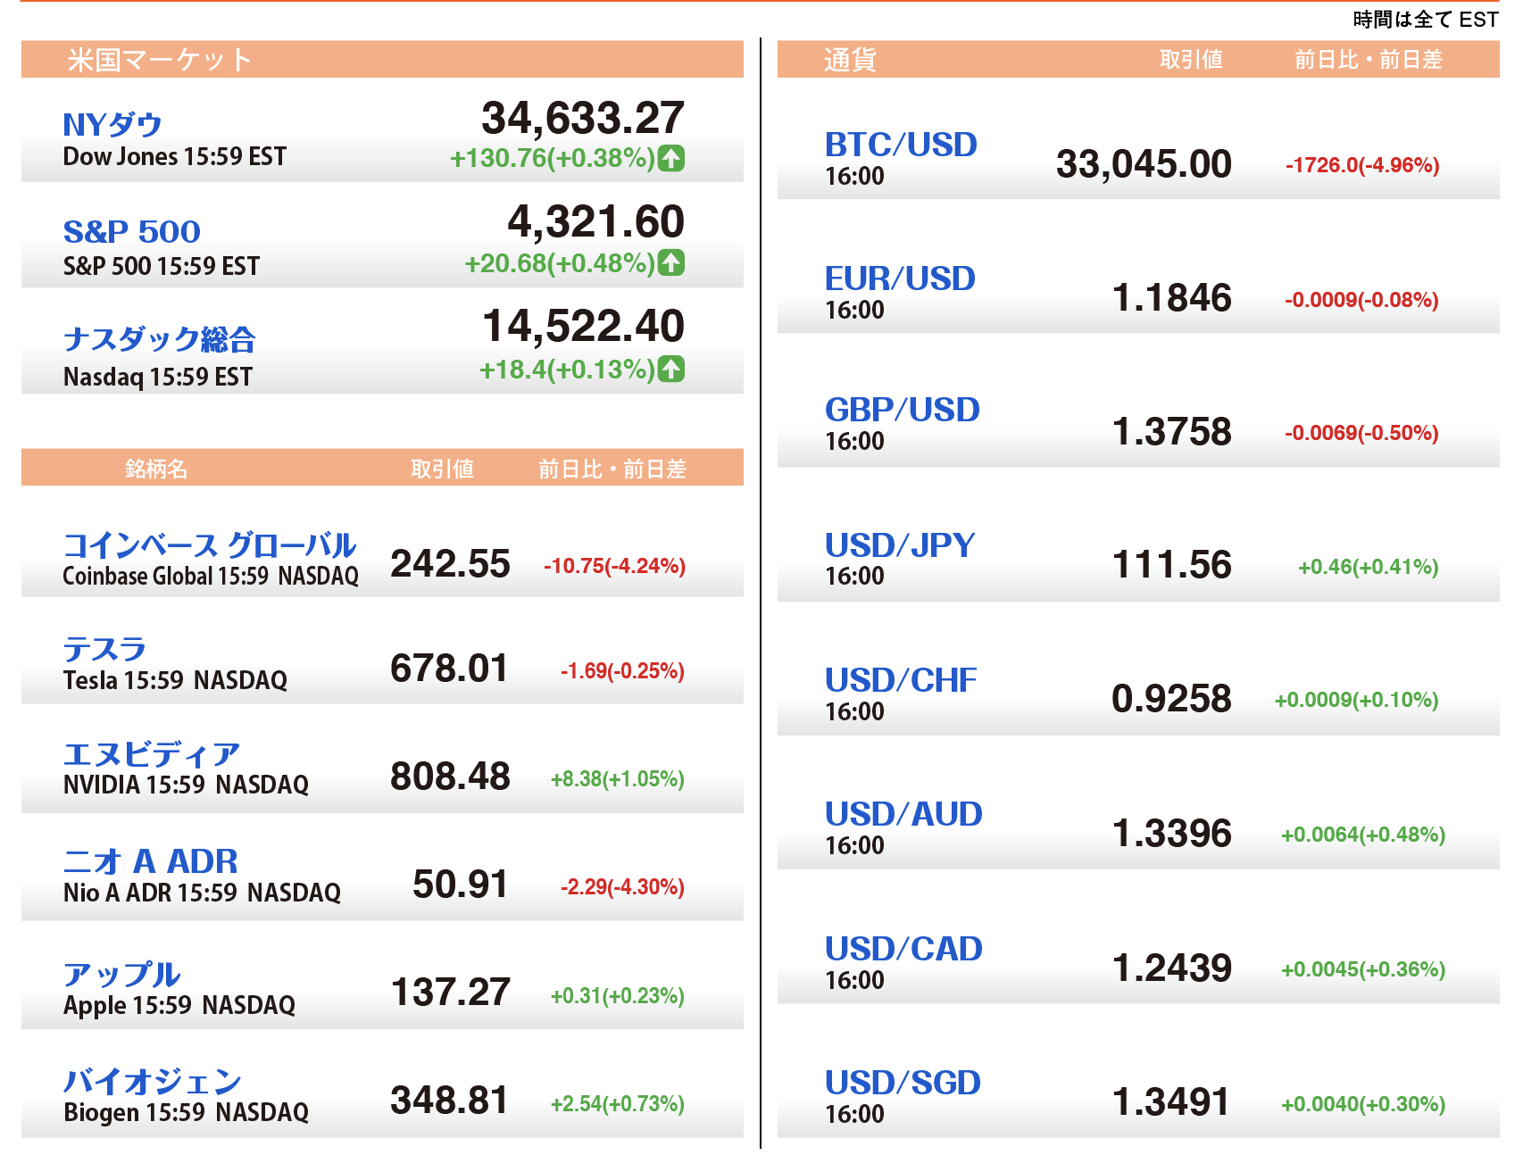Image resolution: width=1523 pixels, height=1155 pixels.
Task: Open the USD/CHF currency pair
Action: [x=901, y=680]
